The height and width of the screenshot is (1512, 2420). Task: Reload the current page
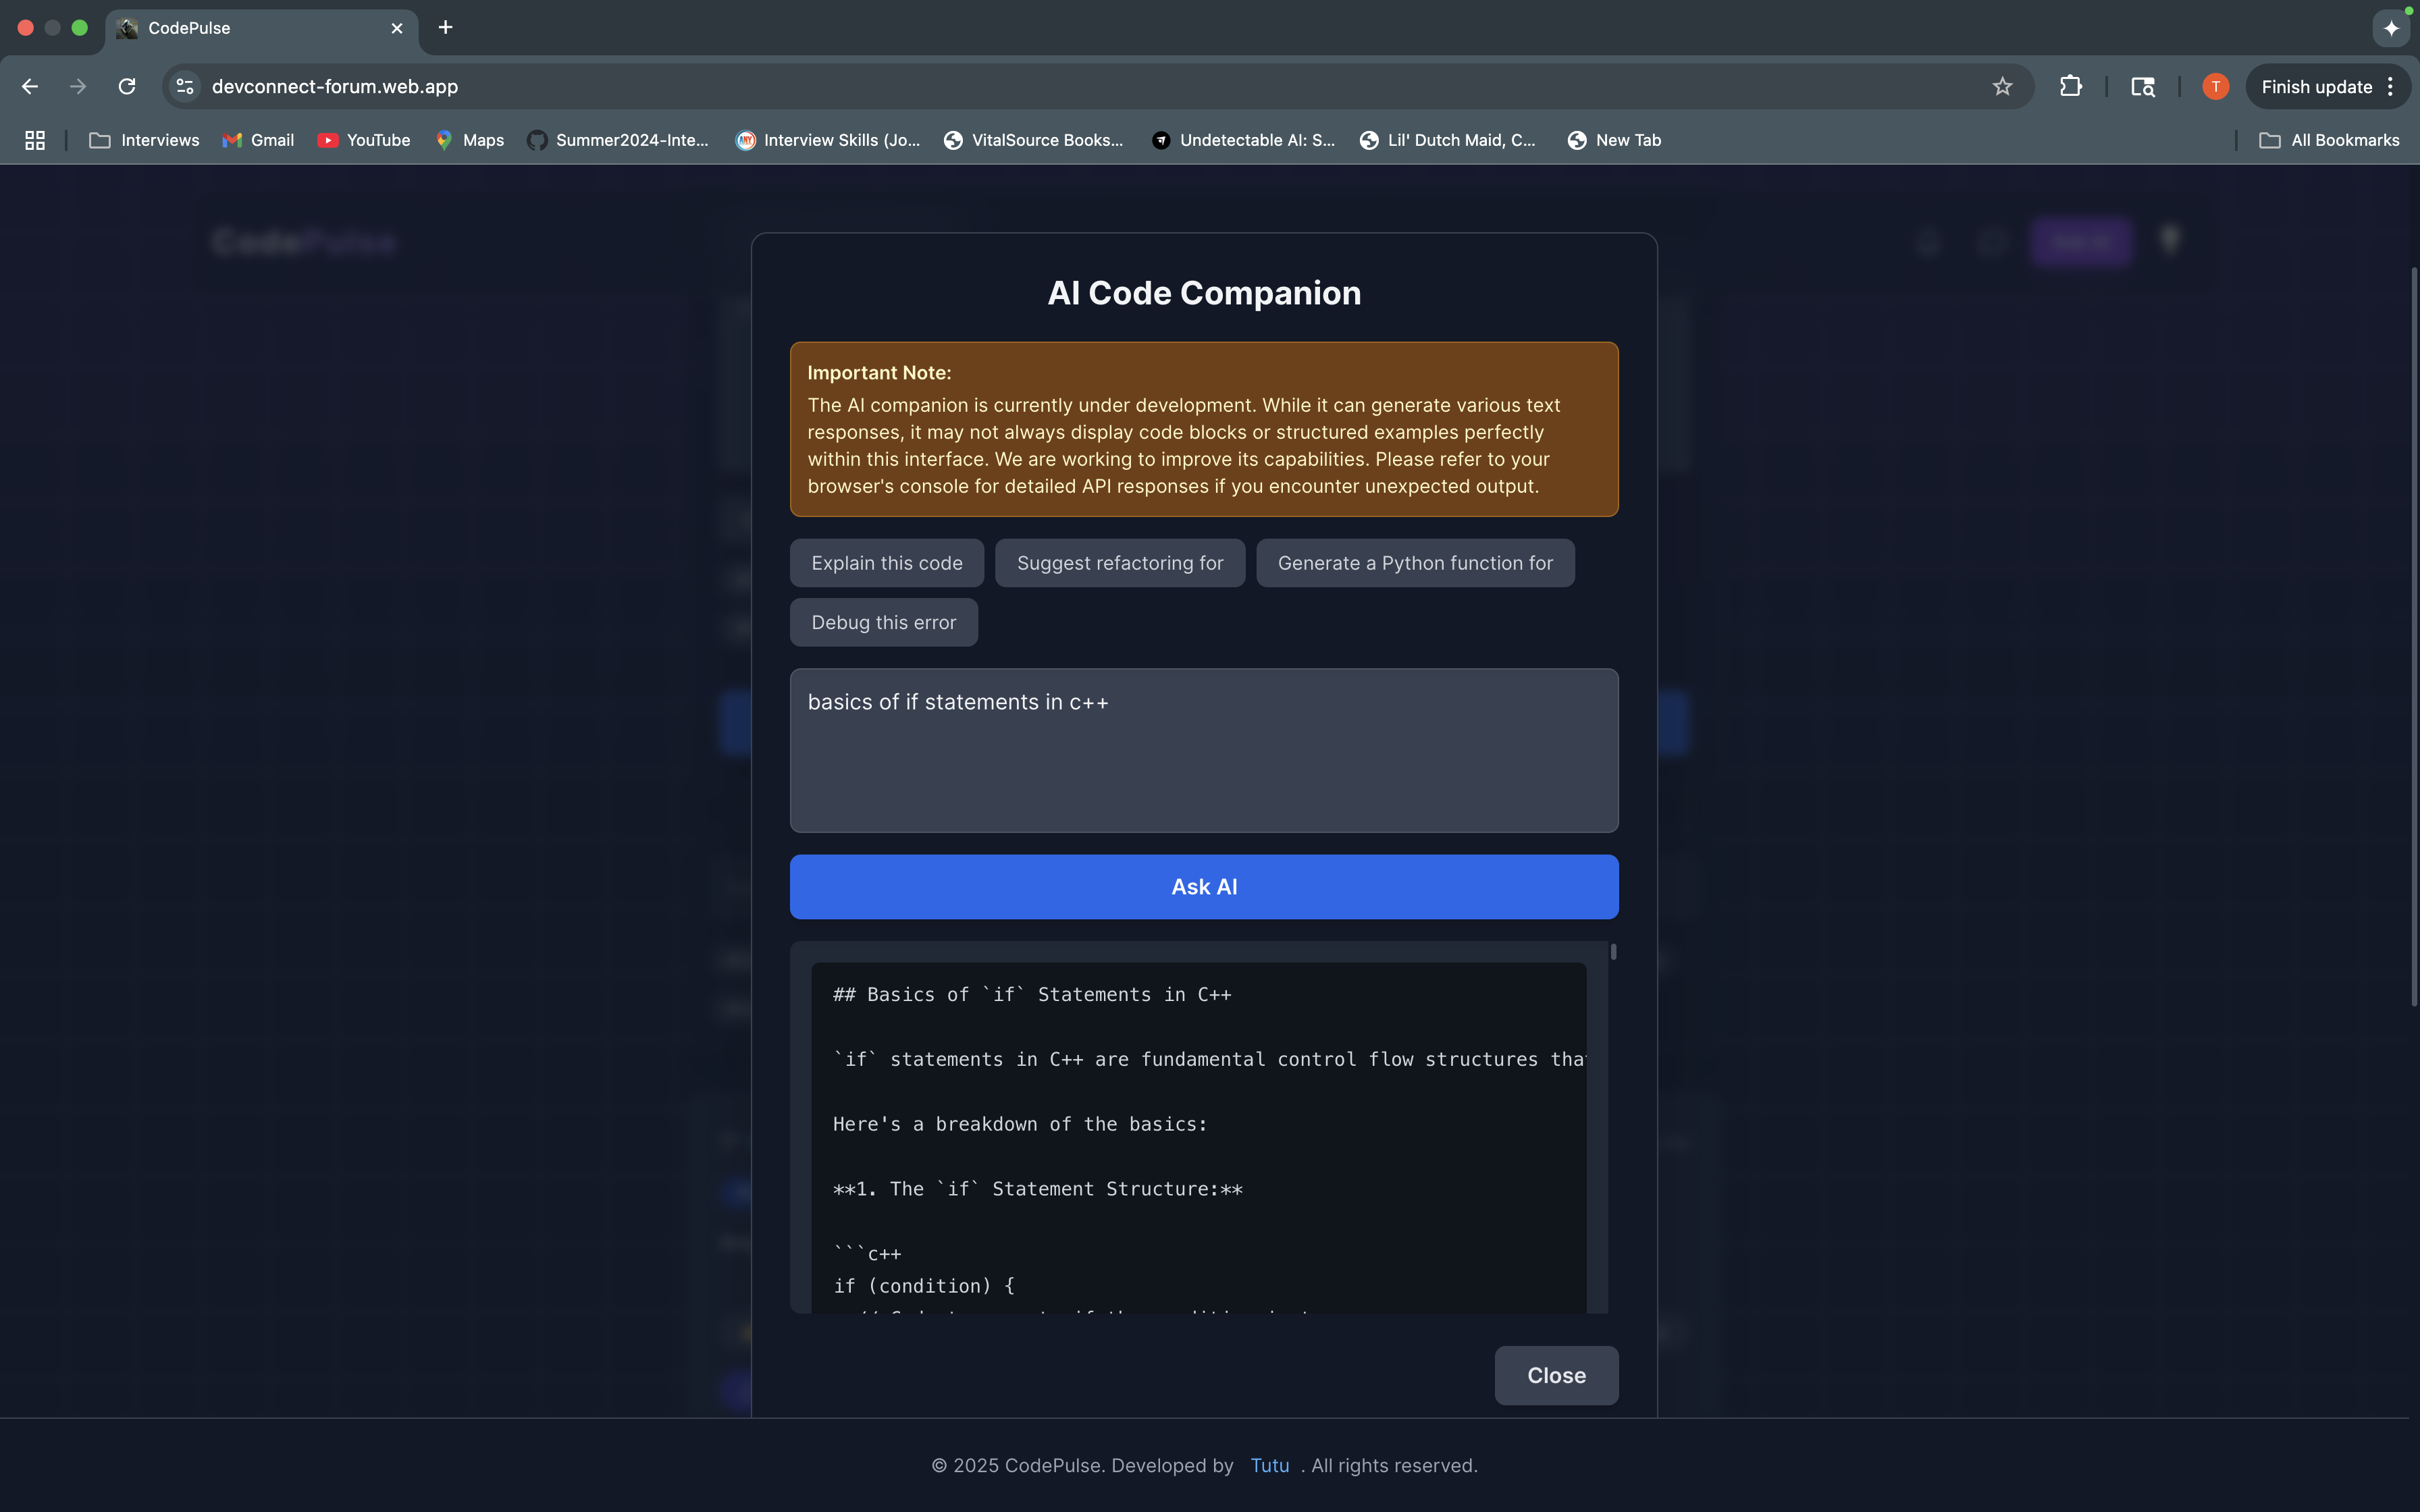(x=127, y=87)
